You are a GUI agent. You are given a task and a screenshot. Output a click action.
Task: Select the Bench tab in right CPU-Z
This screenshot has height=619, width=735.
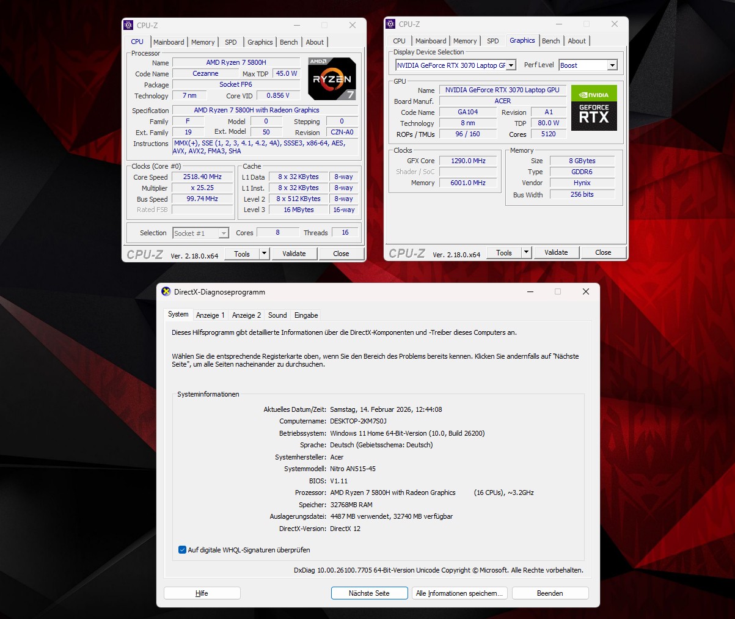[x=550, y=41]
